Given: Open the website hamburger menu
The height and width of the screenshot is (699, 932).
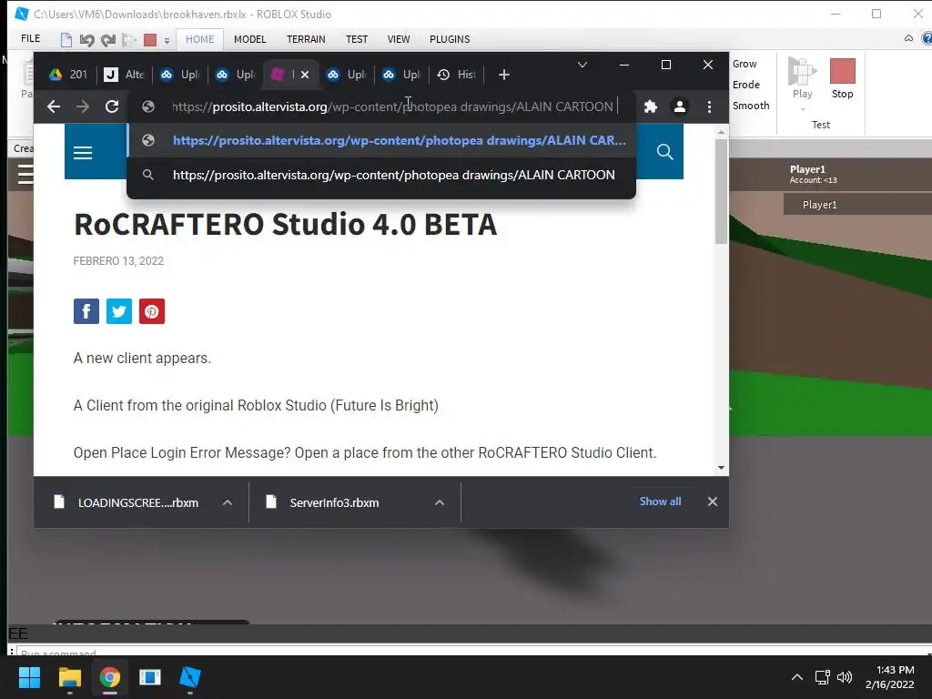Looking at the screenshot, I should [x=83, y=153].
